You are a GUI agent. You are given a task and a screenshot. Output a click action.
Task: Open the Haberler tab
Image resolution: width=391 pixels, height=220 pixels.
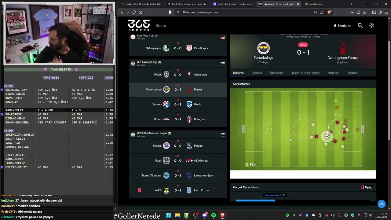pyautogui.click(x=333, y=73)
